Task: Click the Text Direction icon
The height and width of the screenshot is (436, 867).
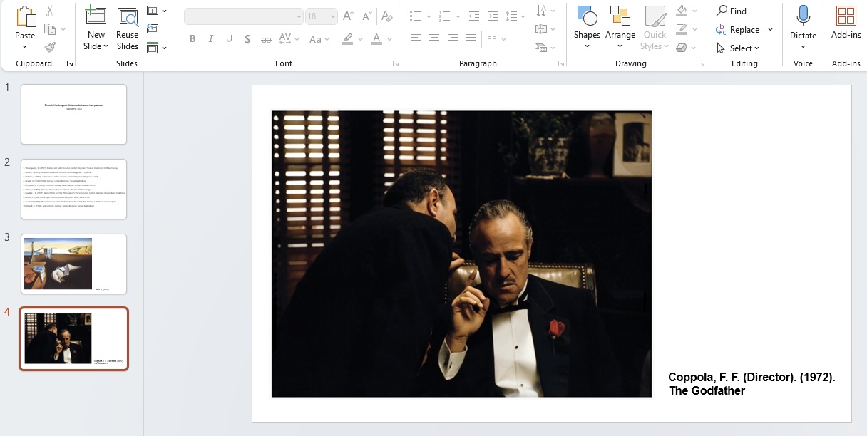Action: point(541,11)
